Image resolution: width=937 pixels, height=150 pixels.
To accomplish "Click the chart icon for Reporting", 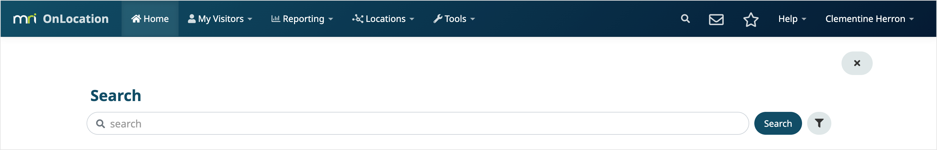I will coord(275,18).
